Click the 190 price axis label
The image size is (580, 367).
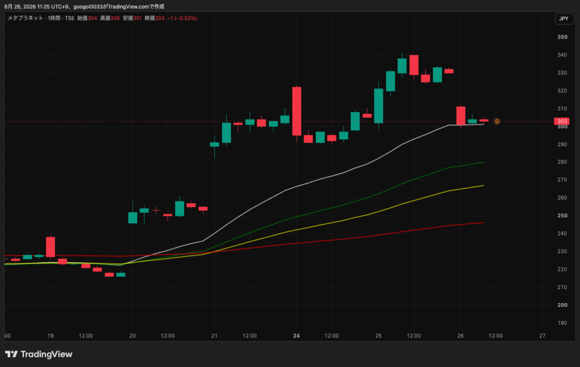(562, 323)
